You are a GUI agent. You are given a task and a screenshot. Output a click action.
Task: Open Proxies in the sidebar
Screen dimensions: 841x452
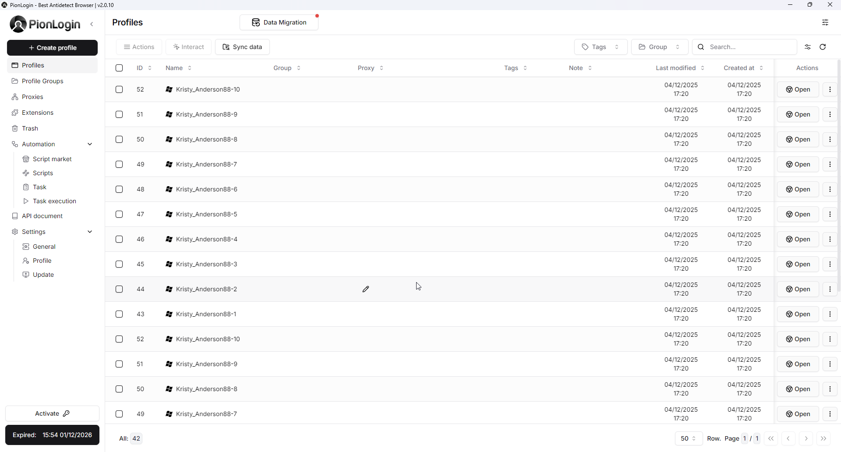[32, 97]
